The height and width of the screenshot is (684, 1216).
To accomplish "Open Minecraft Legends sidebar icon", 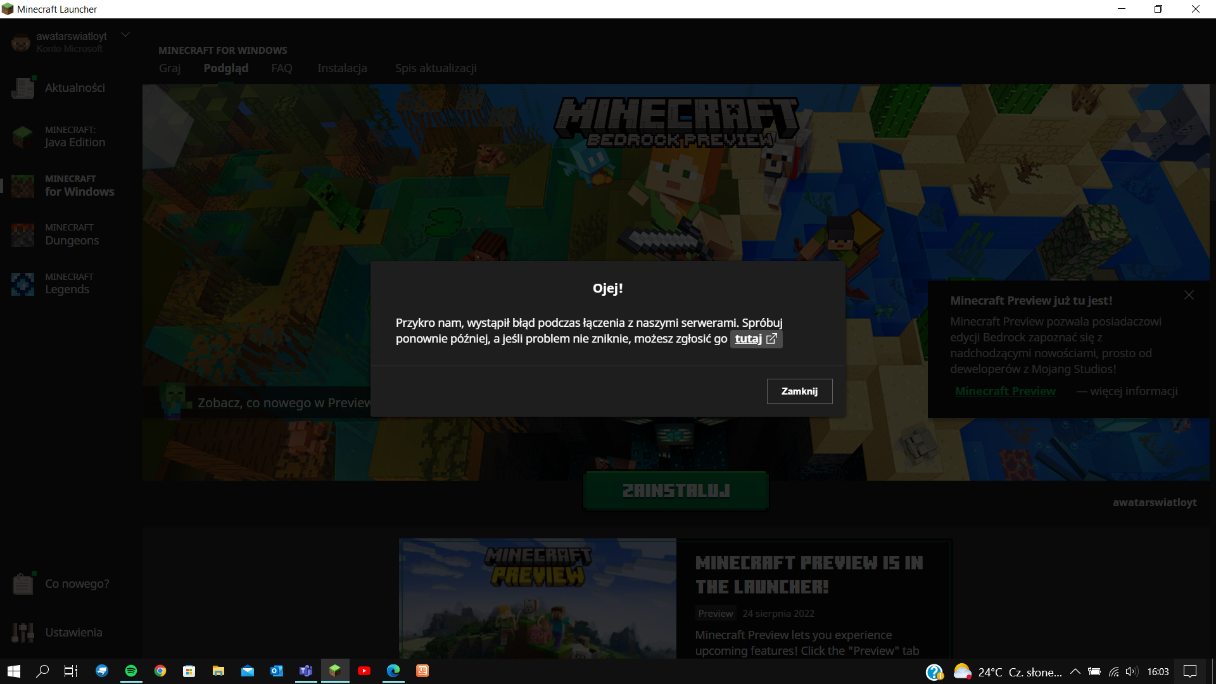I will pyautogui.click(x=23, y=283).
